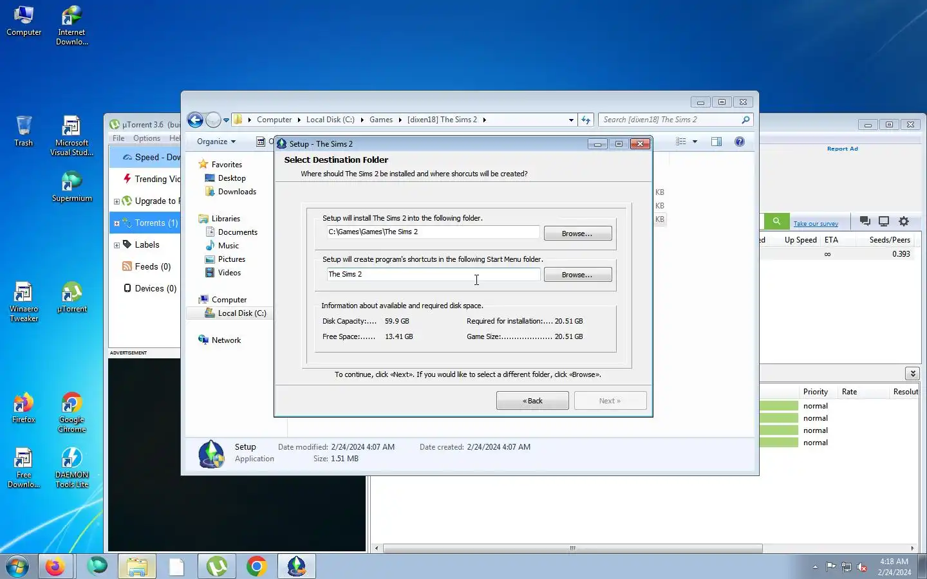Open the Organize dropdown menu
The image size is (927, 579).
pos(216,142)
